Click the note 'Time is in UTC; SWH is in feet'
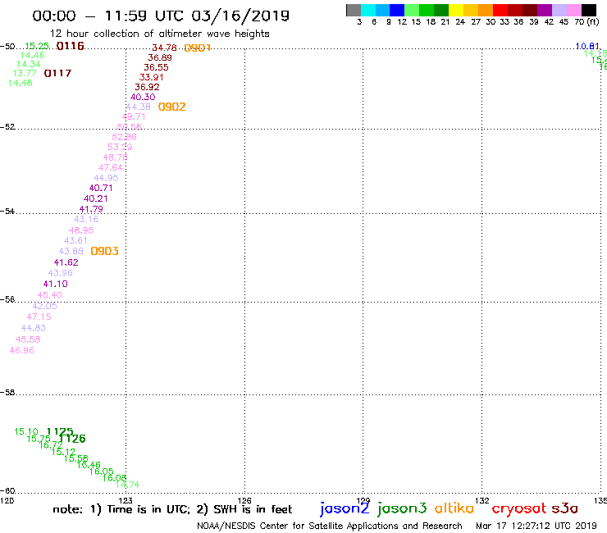This screenshot has height=533, width=607. [172, 509]
